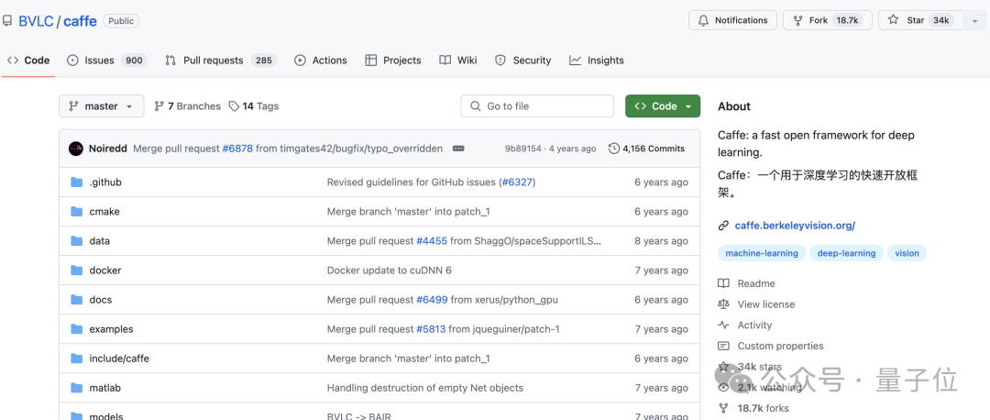990x420 pixels.
Task: Open the Custom properties link
Action: (x=780, y=346)
